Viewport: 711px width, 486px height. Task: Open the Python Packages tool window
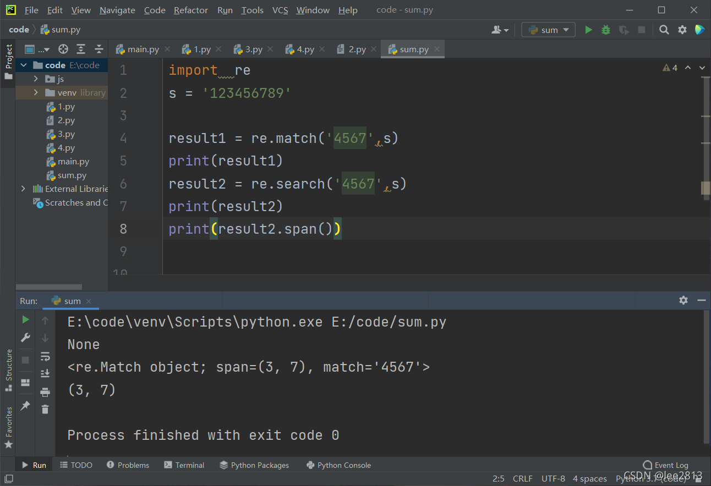(254, 465)
